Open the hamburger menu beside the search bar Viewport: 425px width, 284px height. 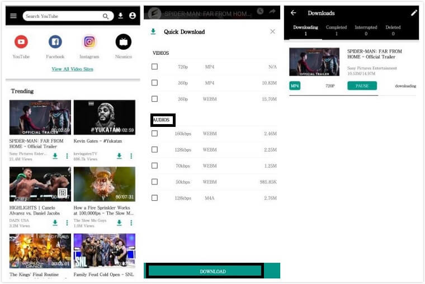(13, 16)
